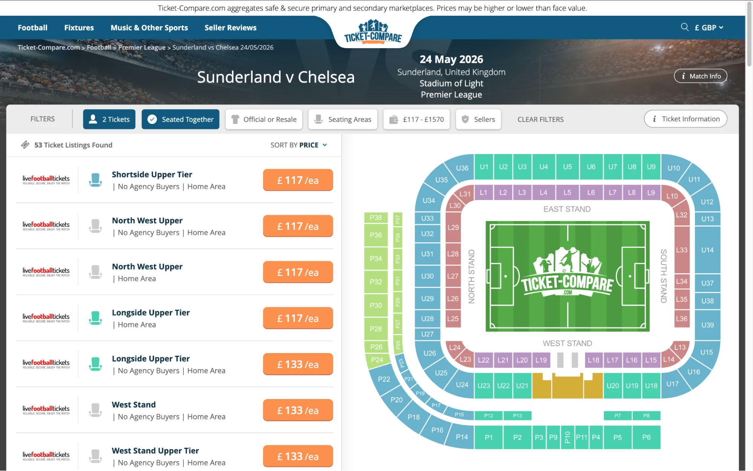Viewport: 753px width, 471px height.
Task: Click the ticket tag icon beside listings count
Action: click(x=25, y=144)
